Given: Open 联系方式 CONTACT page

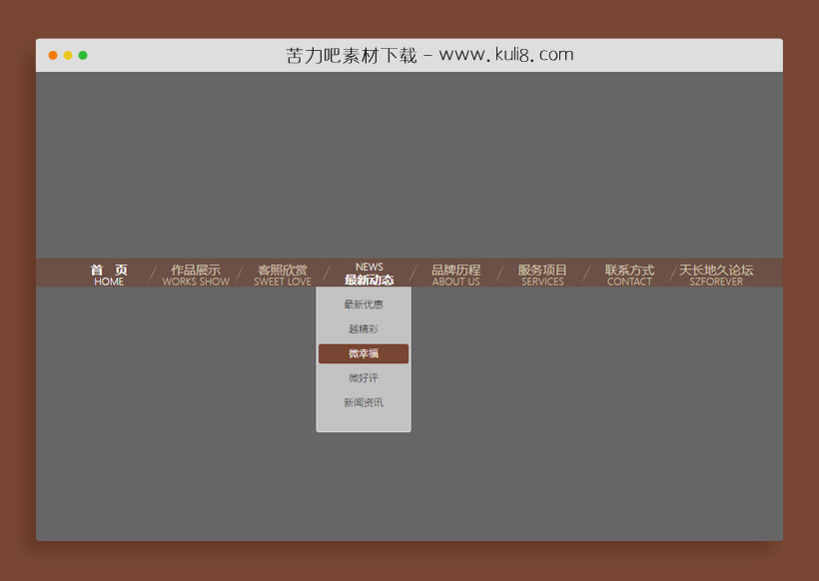Looking at the screenshot, I should (x=629, y=275).
